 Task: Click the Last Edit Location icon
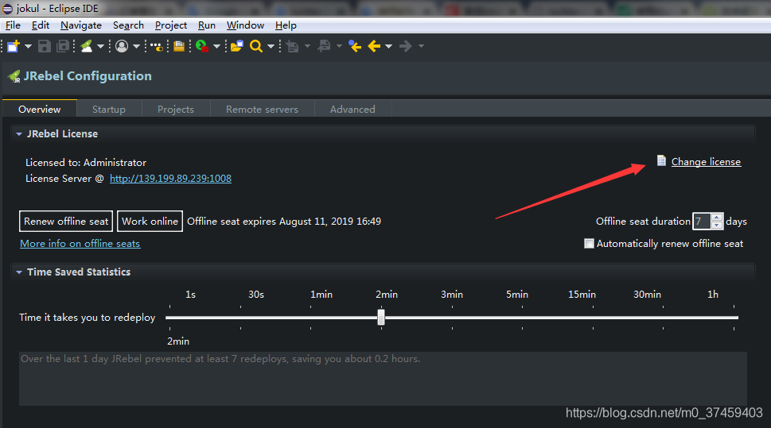tap(355, 46)
